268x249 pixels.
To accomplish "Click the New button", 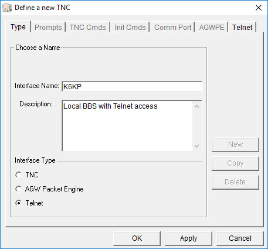I will 235,144.
